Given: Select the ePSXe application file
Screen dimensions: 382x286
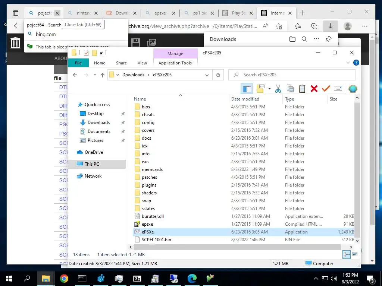Looking at the screenshot, I should pyautogui.click(x=148, y=232).
